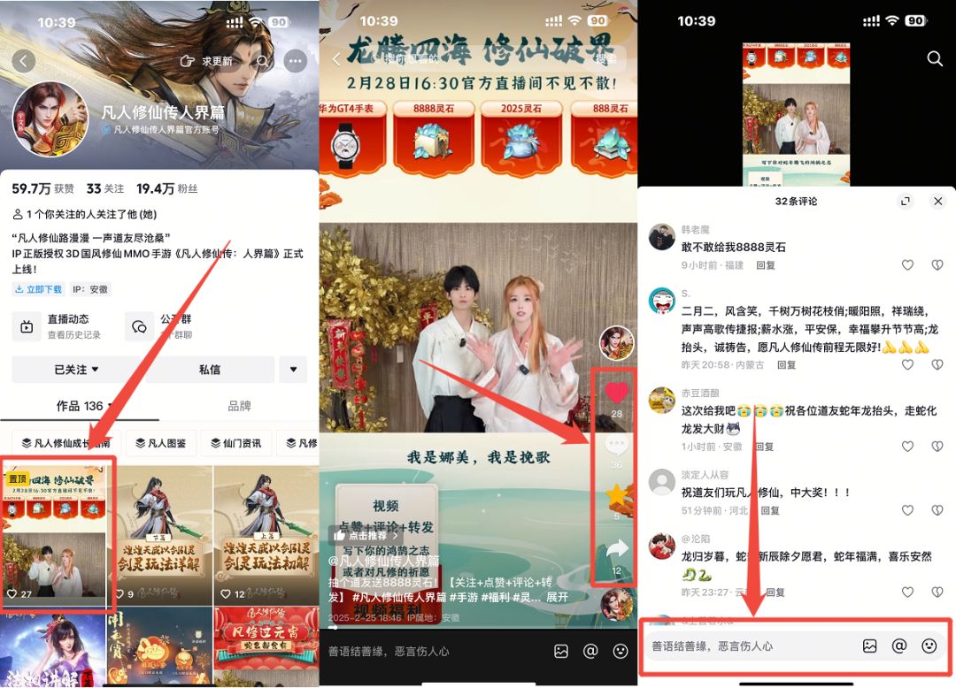Tap the search icon on comments screen
Viewport: 956px width, 688px height.
click(x=935, y=59)
